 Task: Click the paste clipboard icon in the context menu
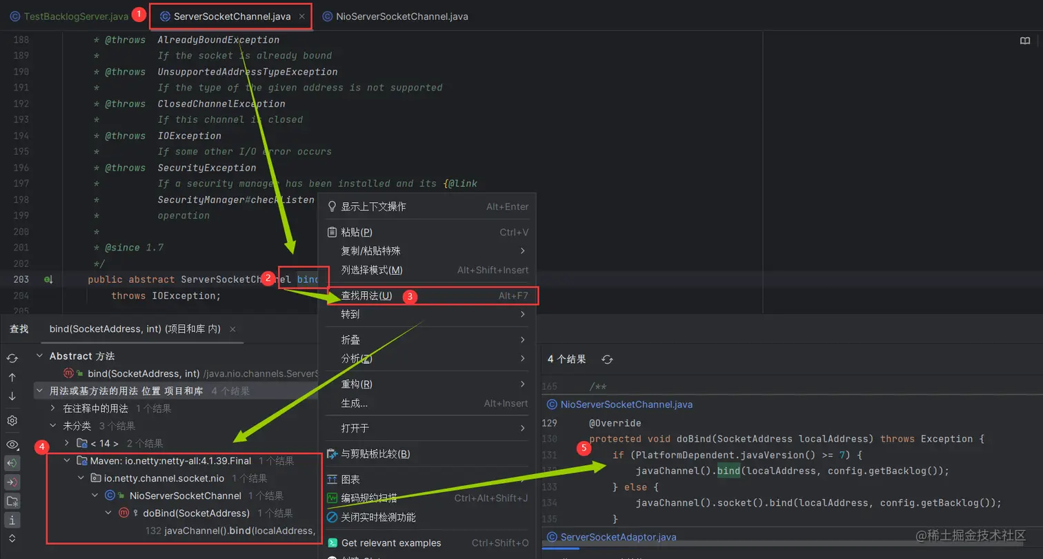(332, 232)
